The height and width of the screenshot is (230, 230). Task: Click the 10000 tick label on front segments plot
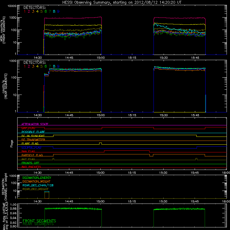pyautogui.click(x=12, y=6)
